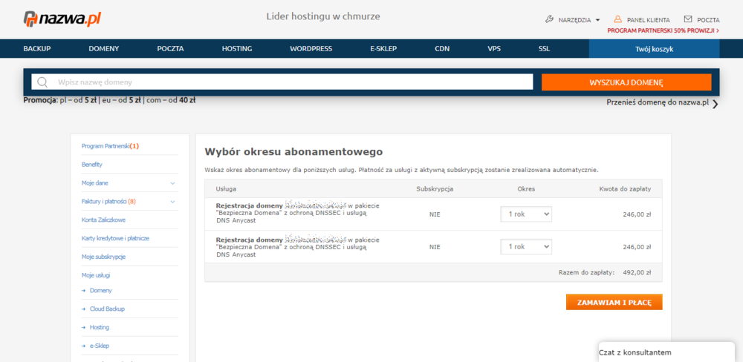The height and width of the screenshot is (362, 743).
Task: Click the ZAMAWIAM I PŁACĘ button
Action: [x=614, y=303]
